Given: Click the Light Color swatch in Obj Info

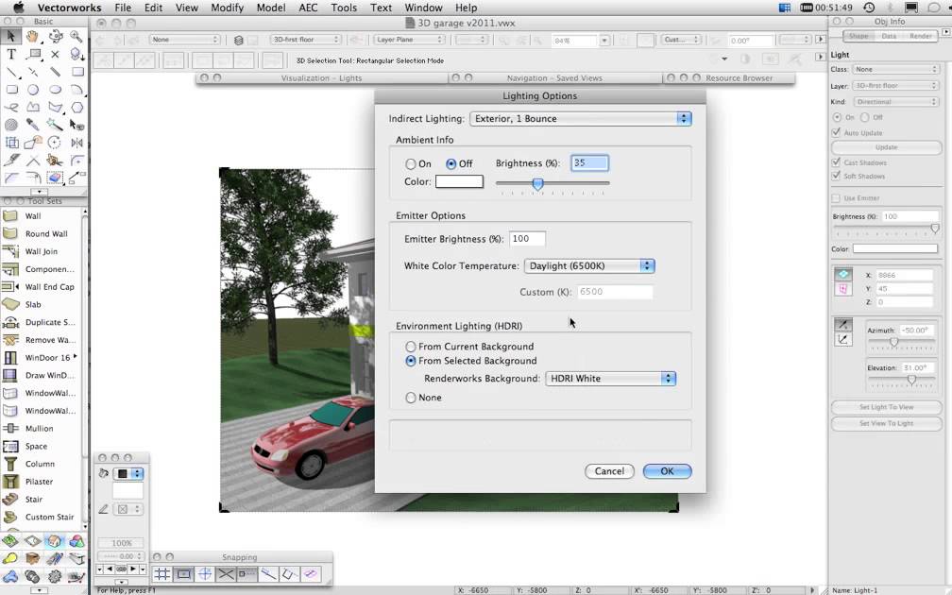Looking at the screenshot, I should 895,249.
